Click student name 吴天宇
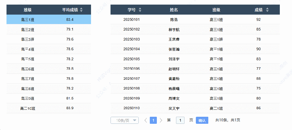Viewport: 292px width, 130px height. [x=174, y=108]
